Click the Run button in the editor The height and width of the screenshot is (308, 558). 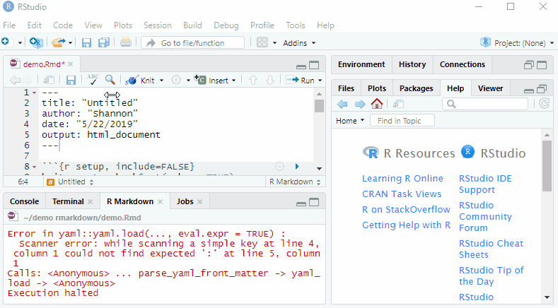(301, 81)
